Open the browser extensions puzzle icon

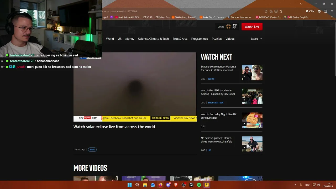pyautogui.click(x=325, y=11)
